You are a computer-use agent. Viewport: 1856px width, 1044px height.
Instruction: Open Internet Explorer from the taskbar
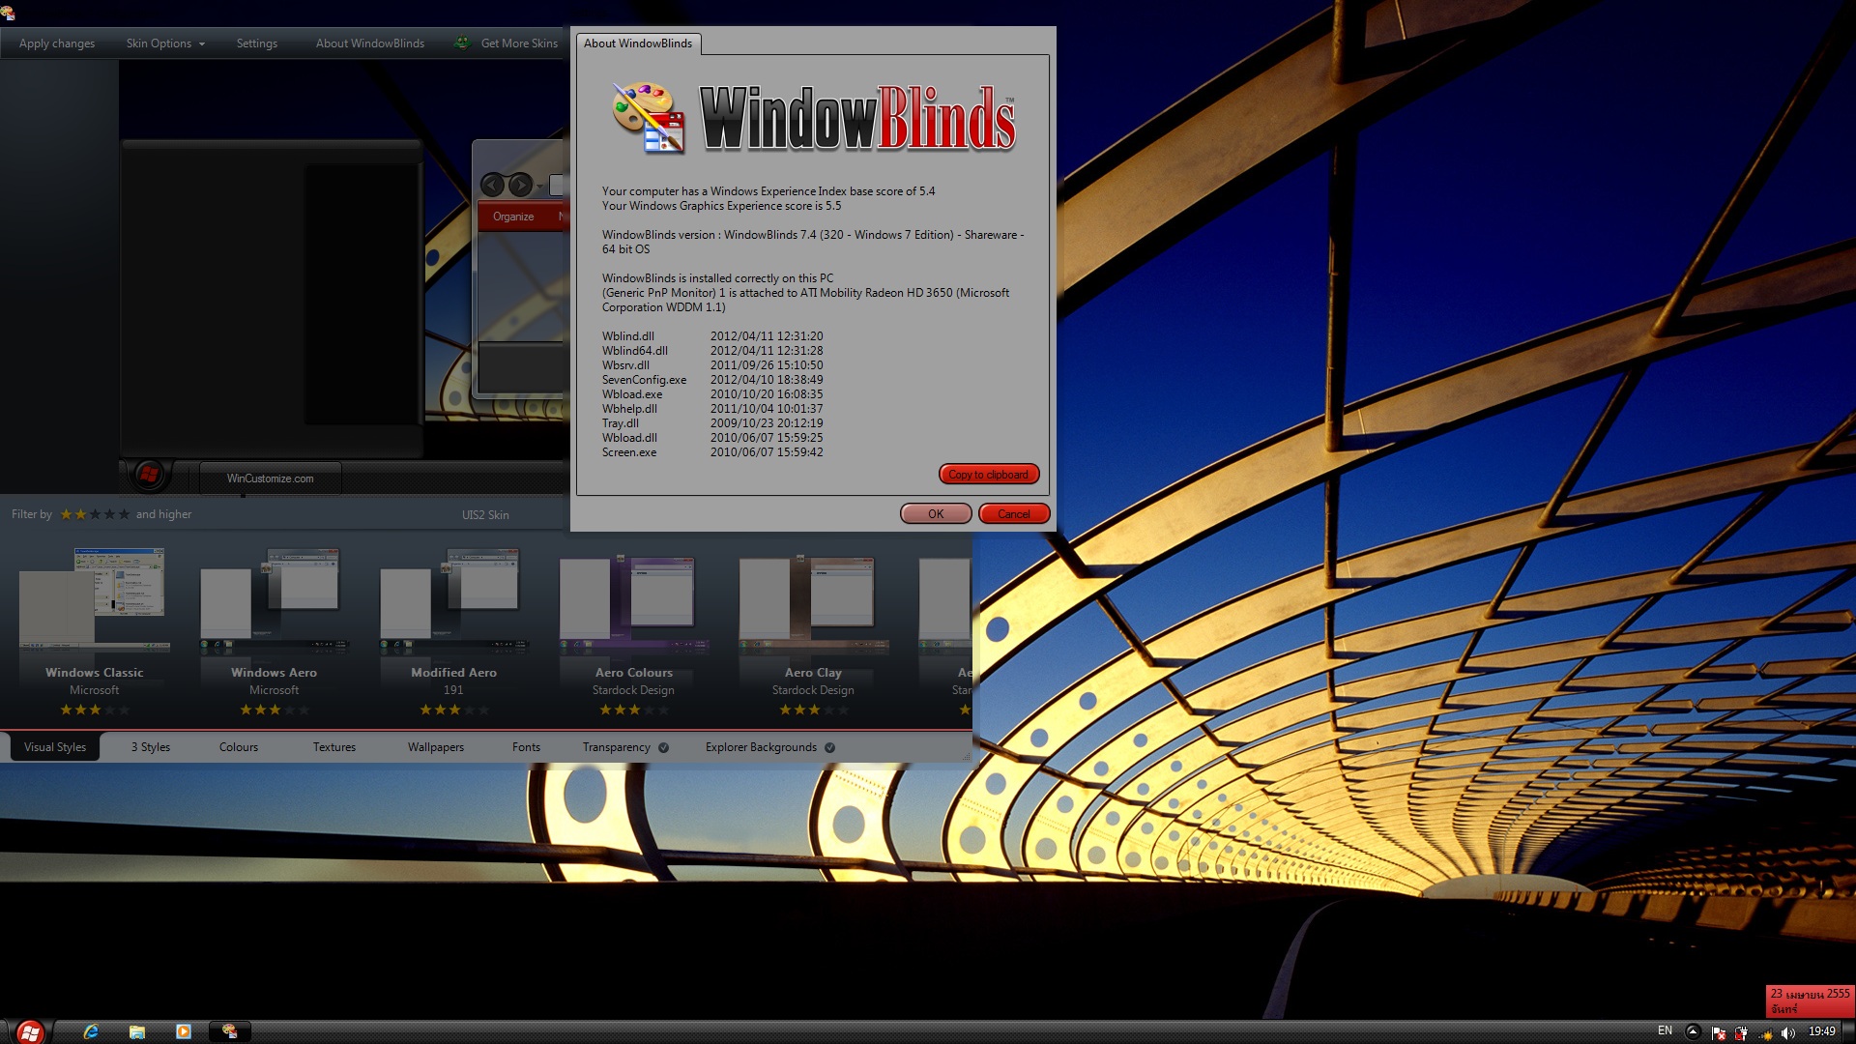91,1031
